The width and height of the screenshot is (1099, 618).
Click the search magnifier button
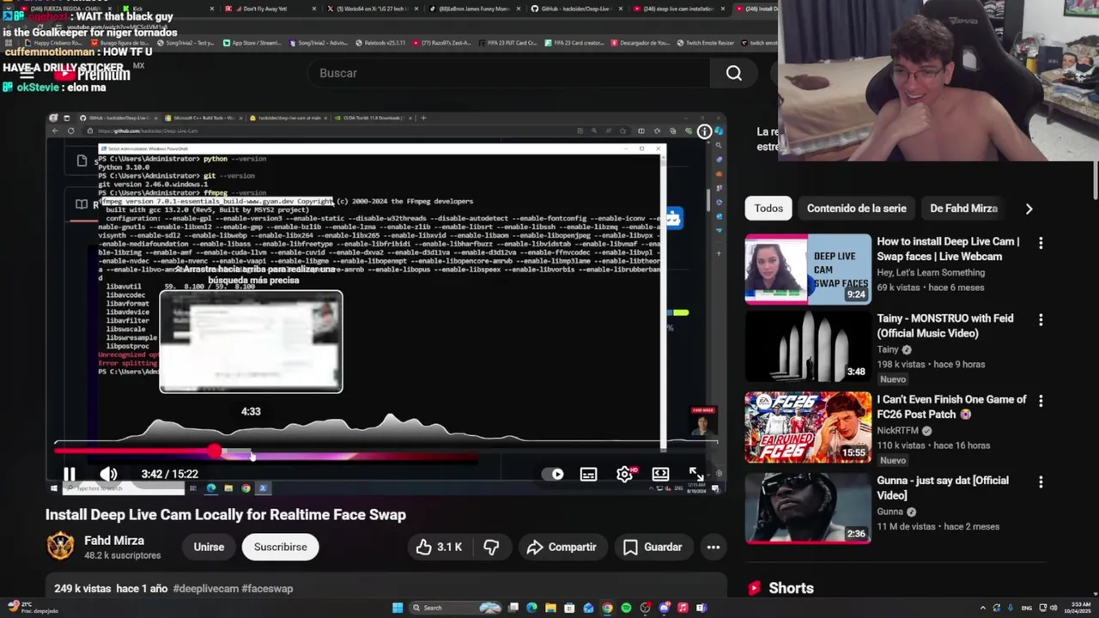point(734,74)
